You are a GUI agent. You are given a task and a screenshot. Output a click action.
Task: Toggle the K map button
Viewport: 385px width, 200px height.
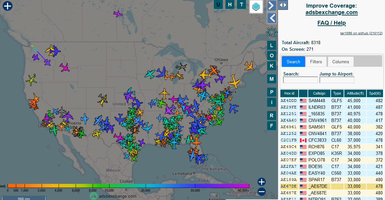pos(271,66)
